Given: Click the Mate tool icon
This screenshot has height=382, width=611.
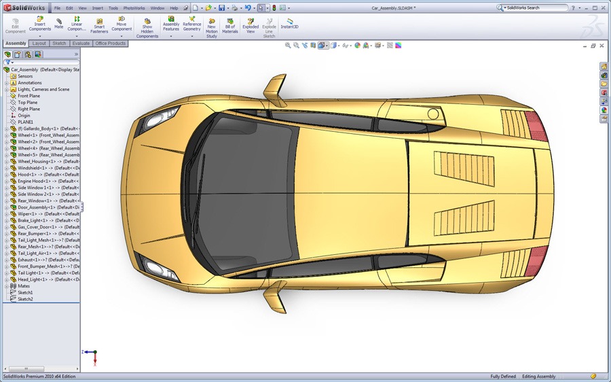Looking at the screenshot, I should [59, 23].
